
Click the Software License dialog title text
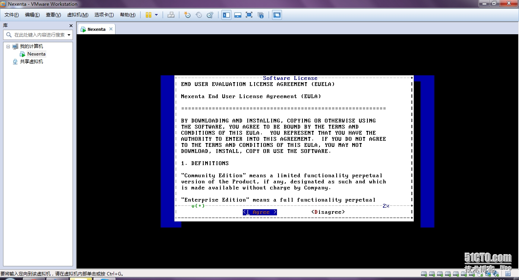(290, 78)
